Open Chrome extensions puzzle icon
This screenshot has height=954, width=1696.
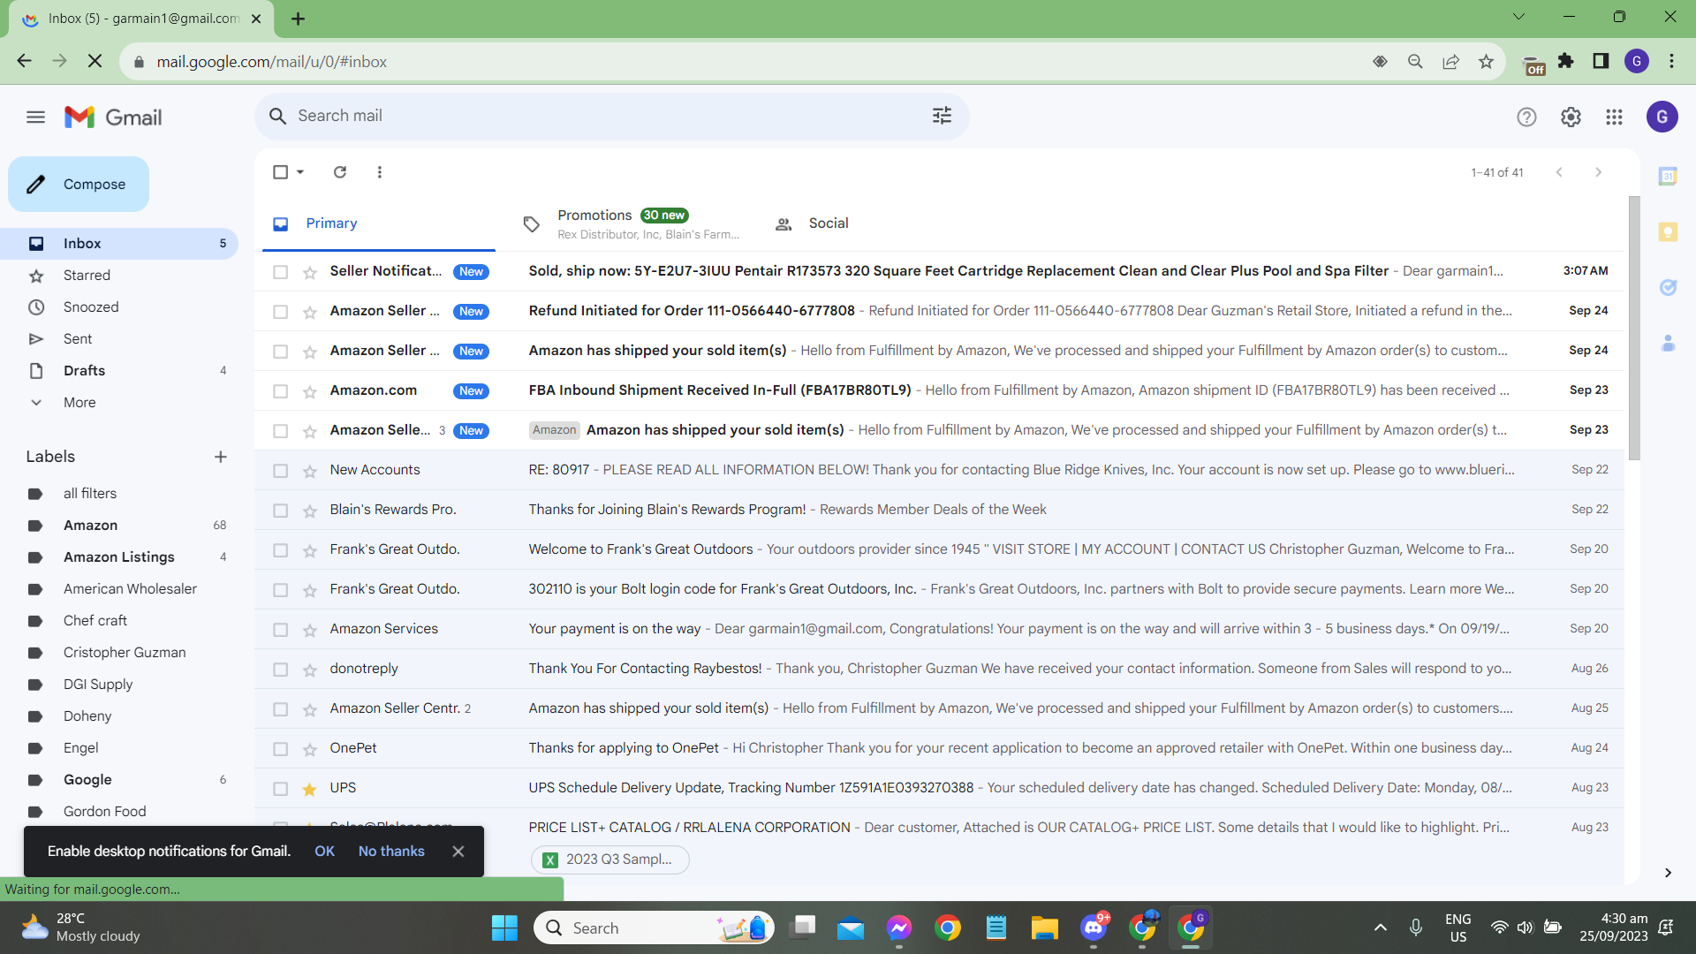click(1565, 61)
